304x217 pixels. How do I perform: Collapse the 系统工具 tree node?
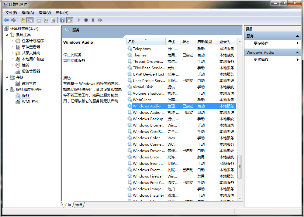(7, 35)
